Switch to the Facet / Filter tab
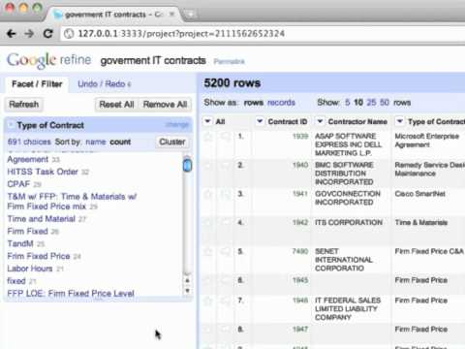This screenshot has height=349, width=465. click(x=37, y=84)
